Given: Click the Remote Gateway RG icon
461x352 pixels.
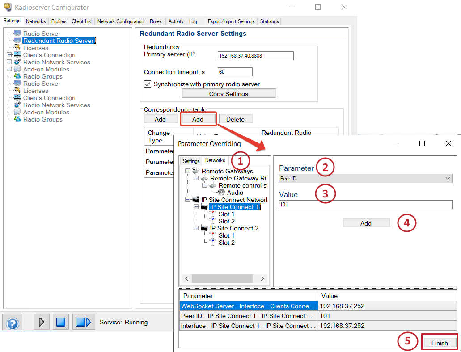Looking at the screenshot, I should pos(204,178).
